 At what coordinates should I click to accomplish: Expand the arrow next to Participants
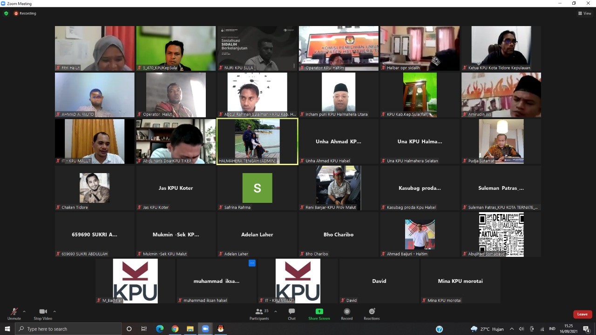[x=276, y=311]
